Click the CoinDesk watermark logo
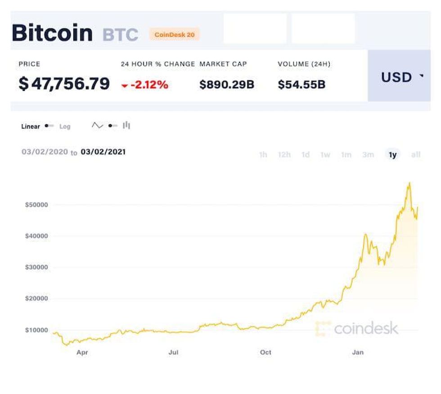Screen dimensions: 441x394 pos(357,328)
